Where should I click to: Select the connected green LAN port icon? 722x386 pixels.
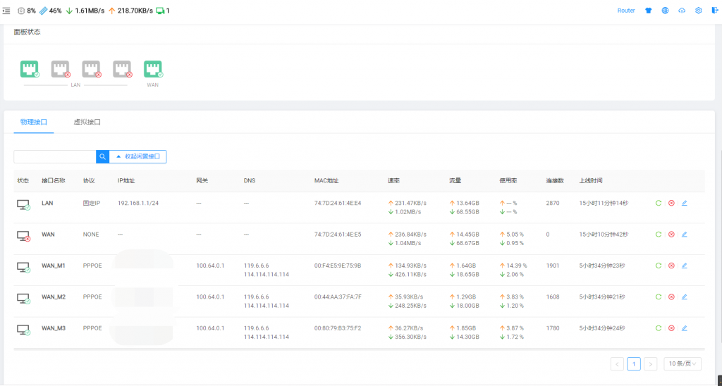pos(30,69)
